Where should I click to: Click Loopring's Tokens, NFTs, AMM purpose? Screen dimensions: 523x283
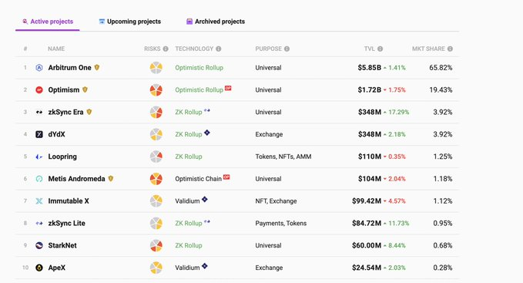point(283,157)
